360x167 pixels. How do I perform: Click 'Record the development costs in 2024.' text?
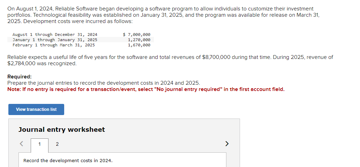point(68,161)
